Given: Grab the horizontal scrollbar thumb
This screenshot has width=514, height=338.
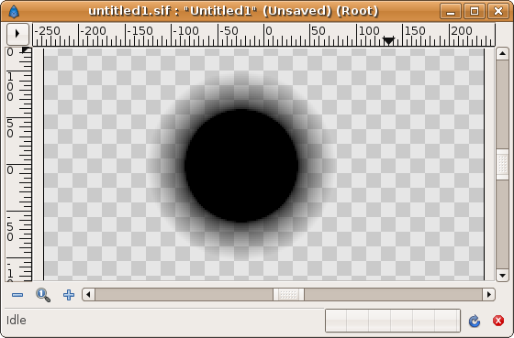Looking at the screenshot, I should [288, 294].
